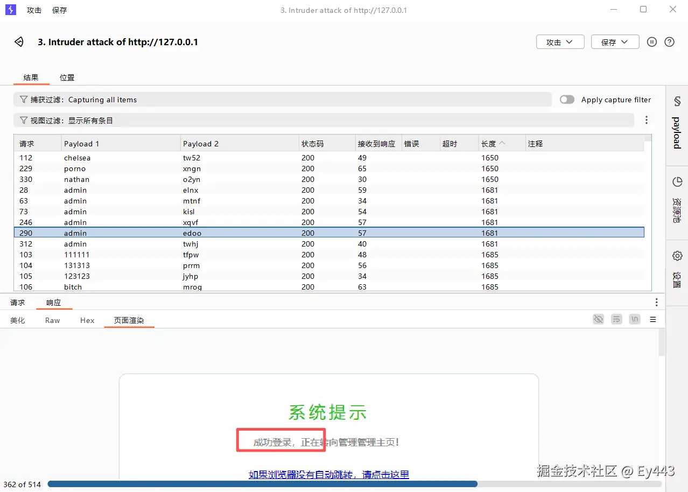Screen dimensions: 688x492
Task: Open response panel three-dot menu
Action: point(656,303)
